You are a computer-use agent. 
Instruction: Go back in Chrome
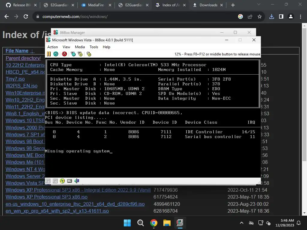point(7,17)
